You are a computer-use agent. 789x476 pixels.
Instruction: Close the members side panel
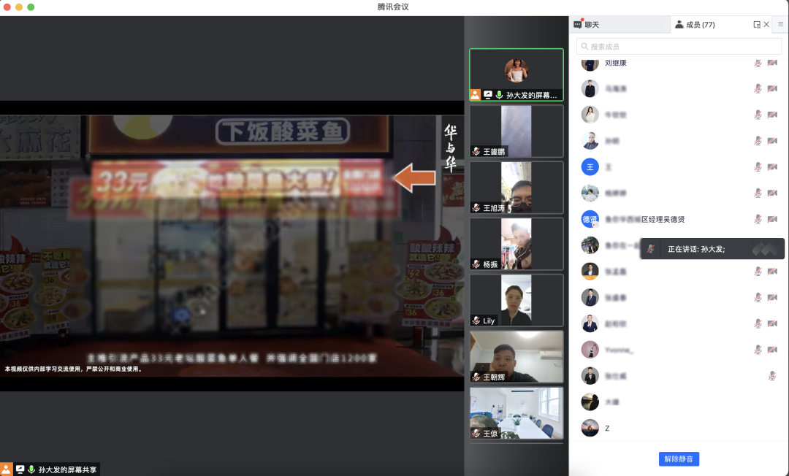(x=766, y=24)
